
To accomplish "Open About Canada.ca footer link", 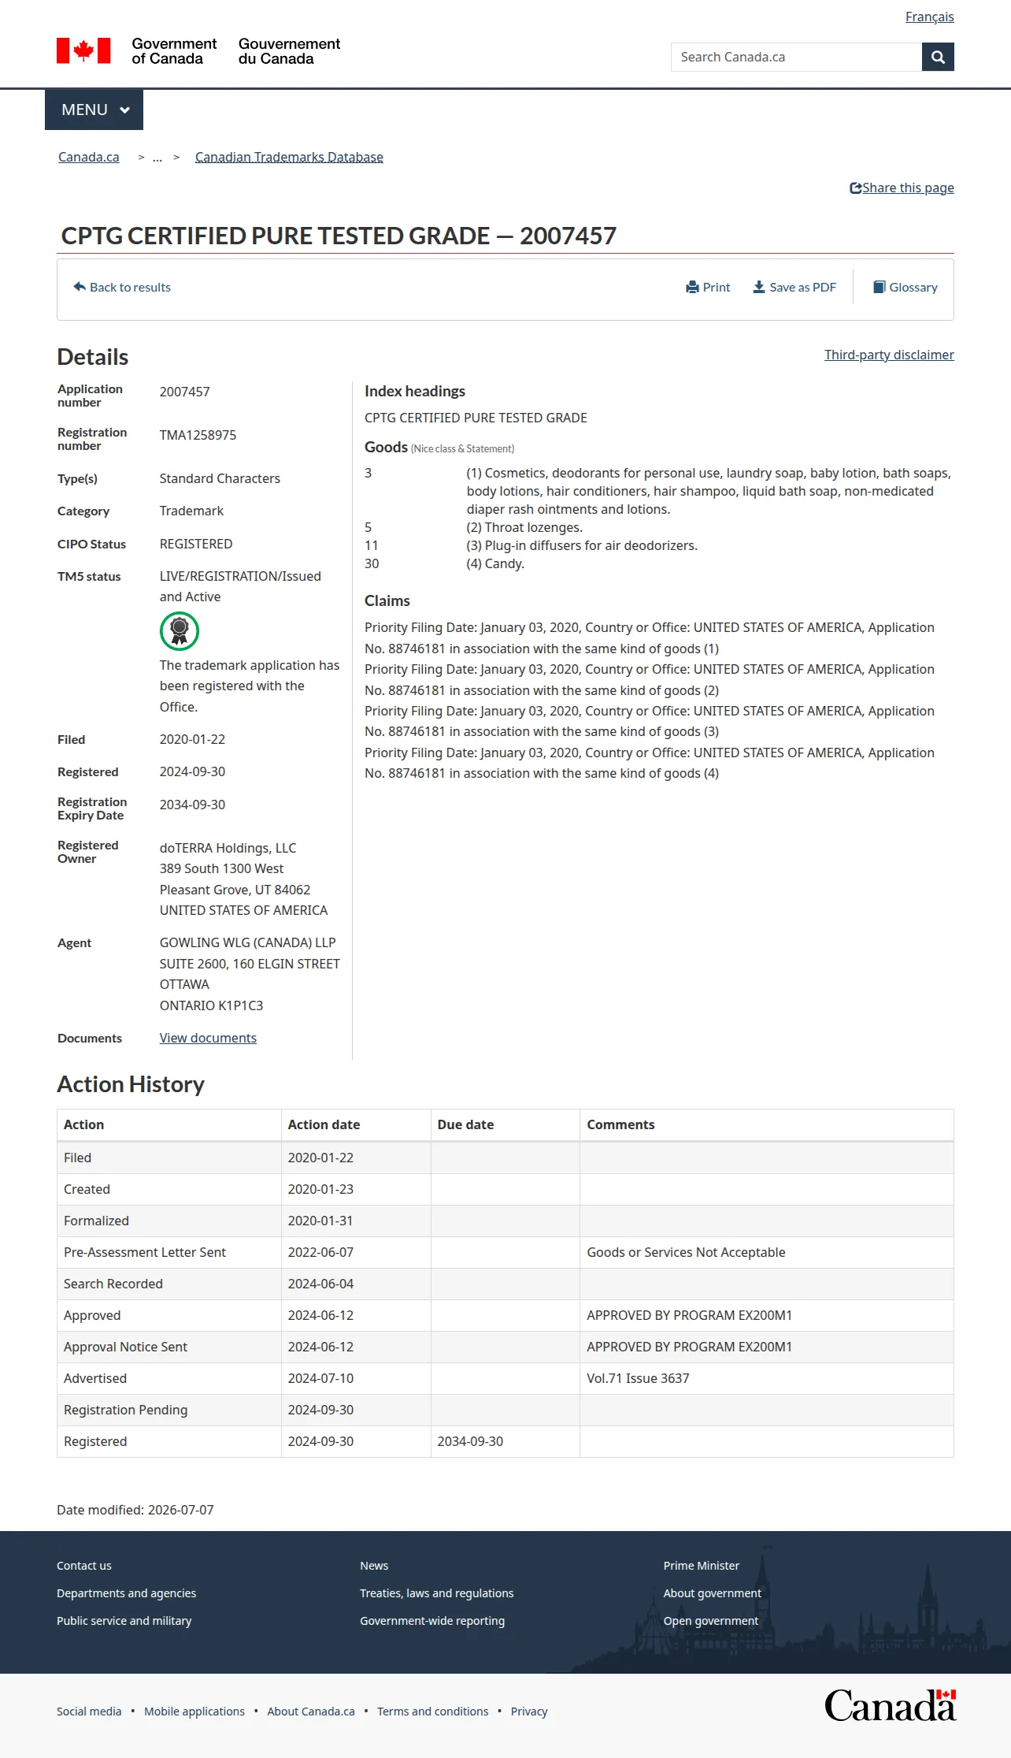I will coord(311,1712).
